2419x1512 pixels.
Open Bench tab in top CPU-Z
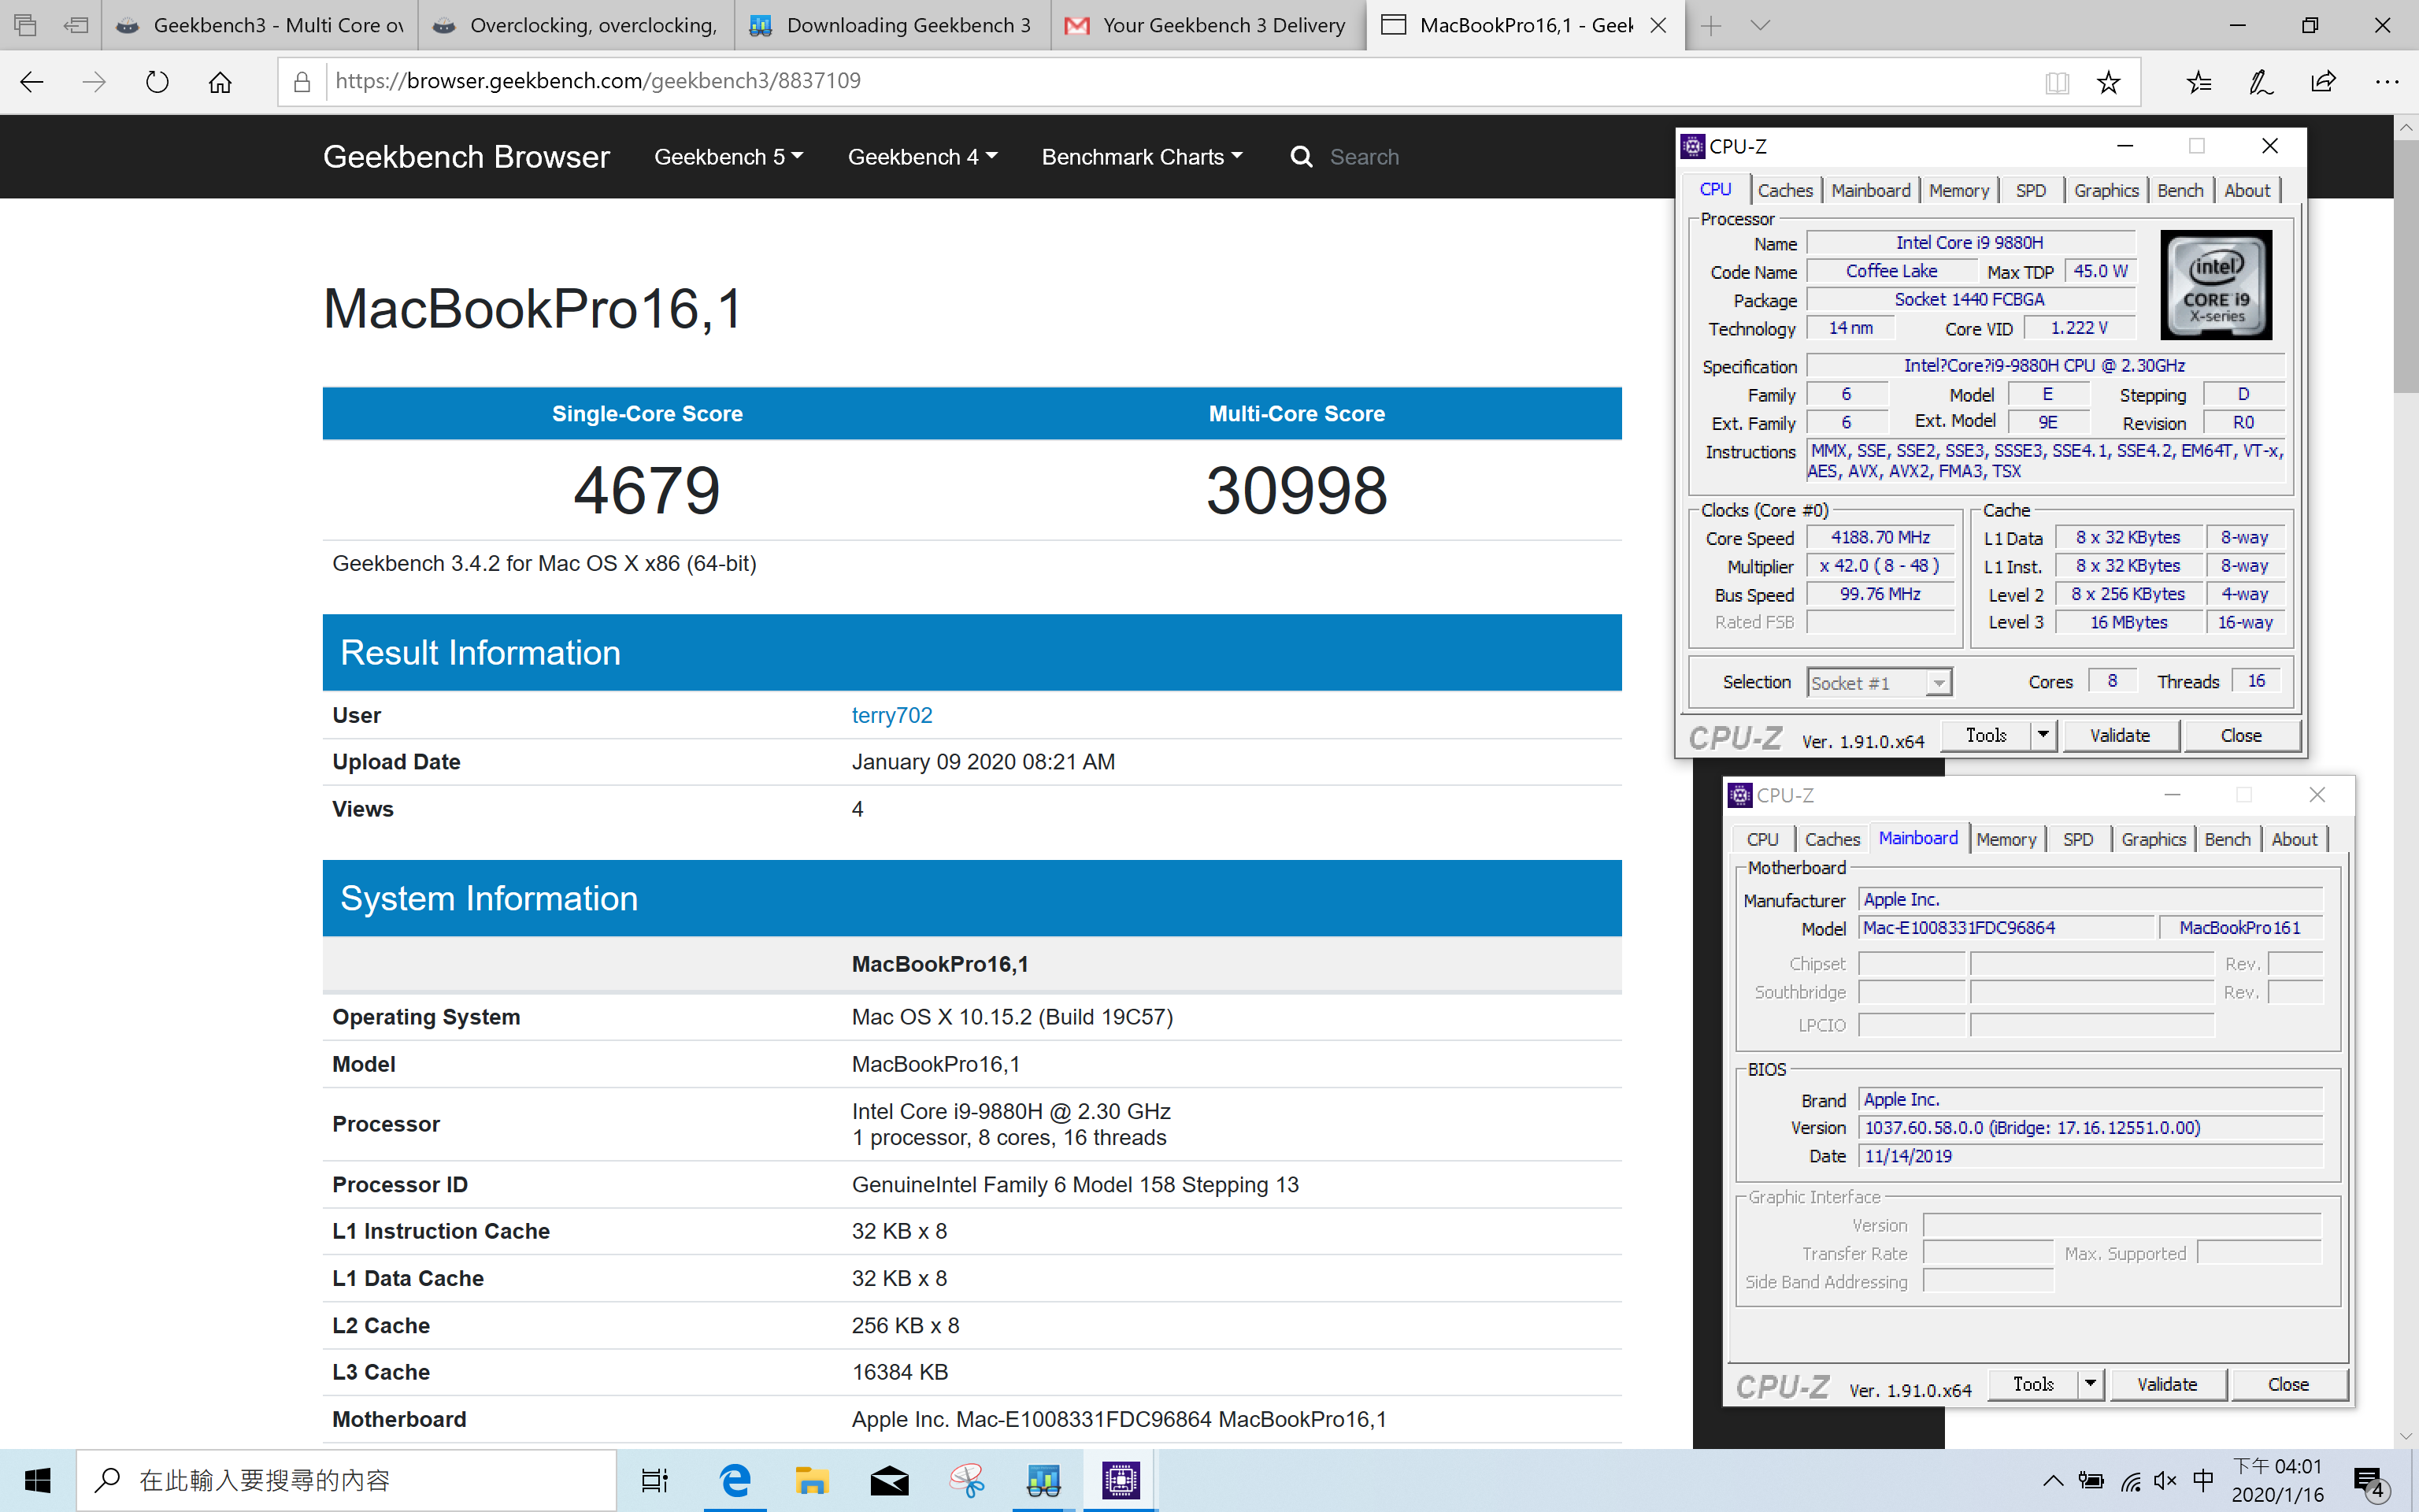[x=2180, y=190]
